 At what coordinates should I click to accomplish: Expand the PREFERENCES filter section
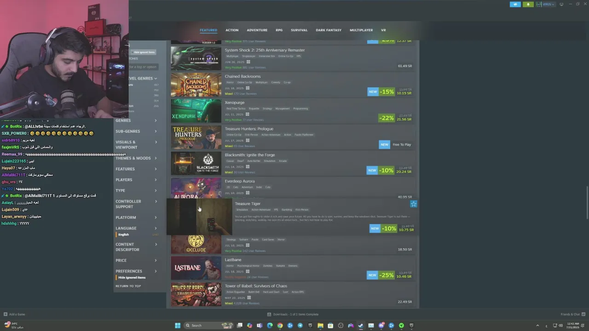[x=136, y=271]
